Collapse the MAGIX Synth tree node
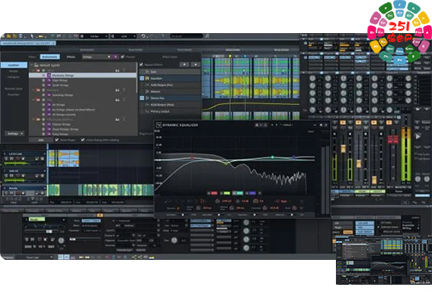The image size is (432, 293). click(31, 65)
